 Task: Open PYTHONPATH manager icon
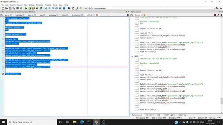pos(81,8)
